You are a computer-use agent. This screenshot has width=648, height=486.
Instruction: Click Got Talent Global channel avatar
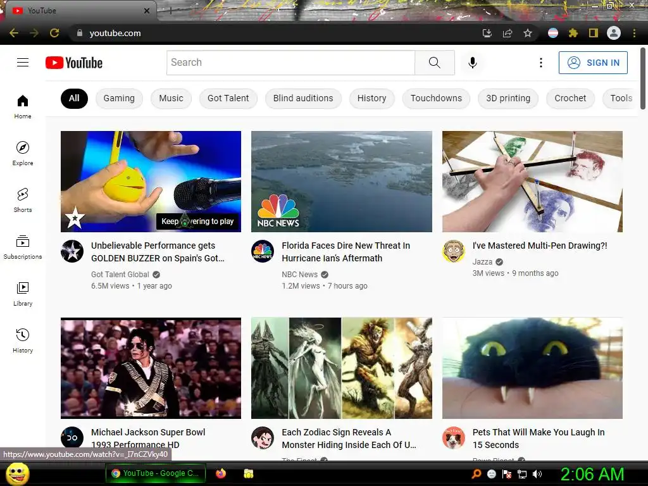pyautogui.click(x=72, y=251)
